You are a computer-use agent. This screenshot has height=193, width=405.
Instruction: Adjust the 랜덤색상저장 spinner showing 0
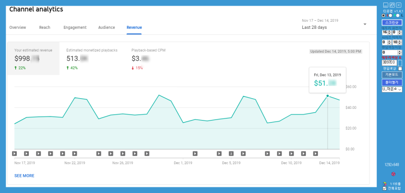(392, 53)
